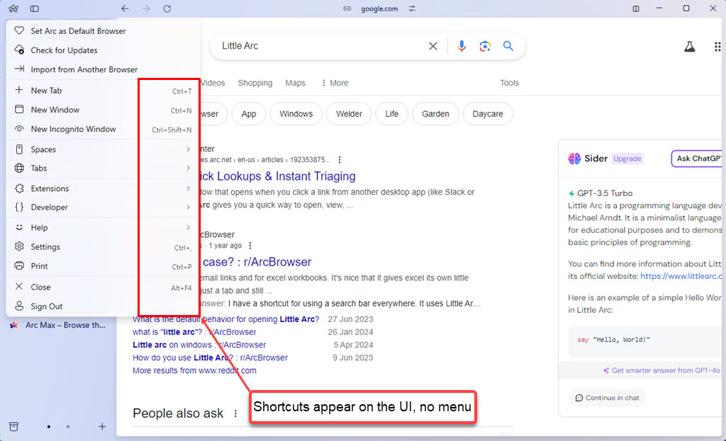The height and width of the screenshot is (441, 726).
Task: Open Settings from the Arc menu
Action: [104, 247]
